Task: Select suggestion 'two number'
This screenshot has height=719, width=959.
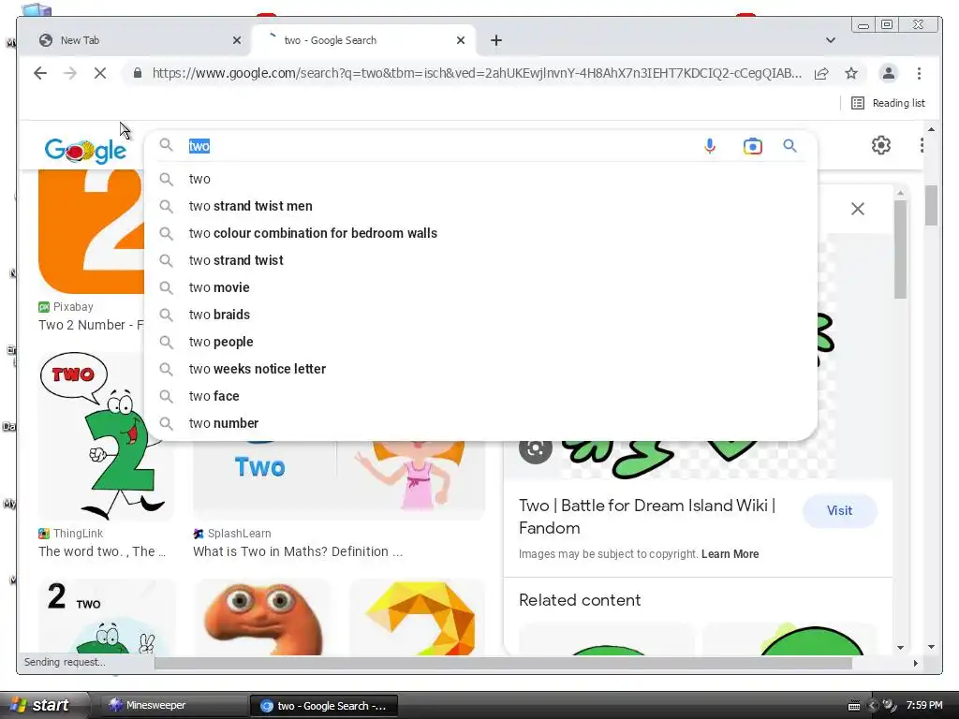Action: point(480,423)
